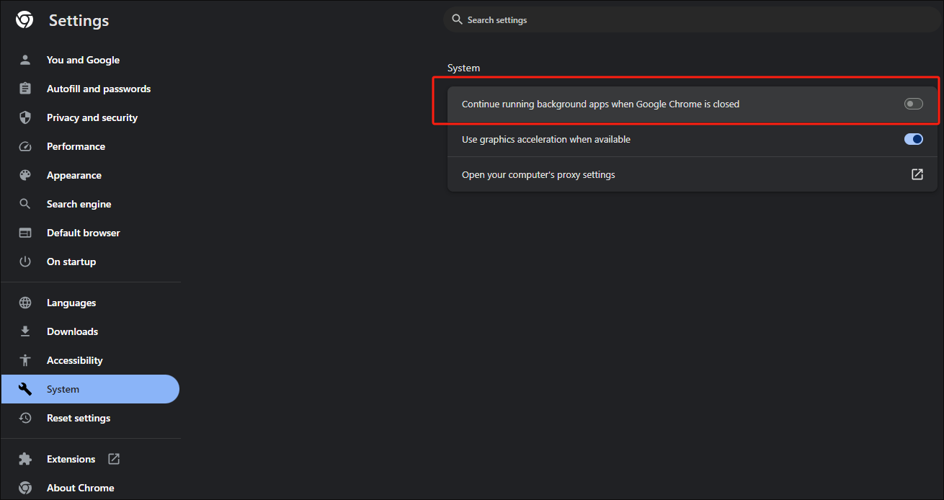Select Default browser in sidebar
The height and width of the screenshot is (500, 944).
(x=84, y=233)
